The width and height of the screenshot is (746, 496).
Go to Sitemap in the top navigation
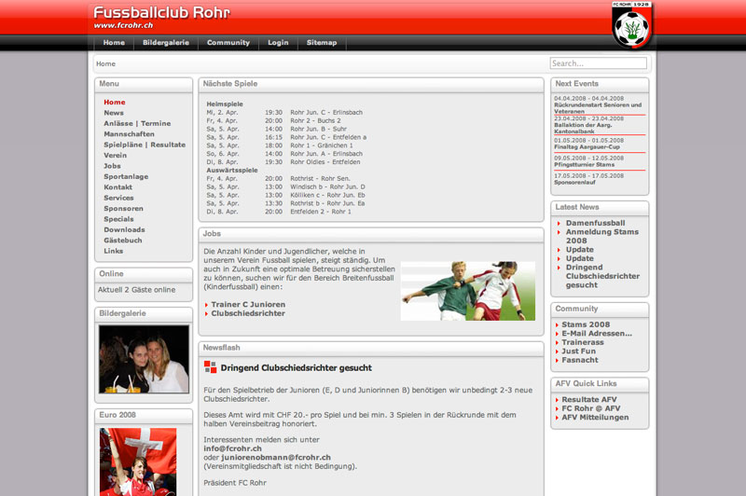click(322, 43)
